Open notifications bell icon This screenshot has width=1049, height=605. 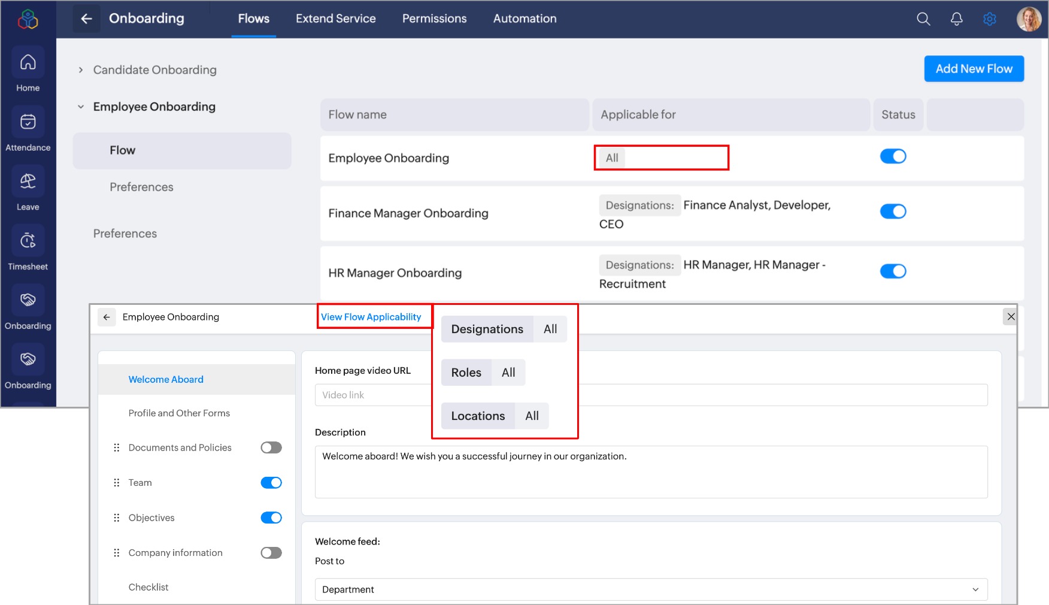tap(956, 19)
